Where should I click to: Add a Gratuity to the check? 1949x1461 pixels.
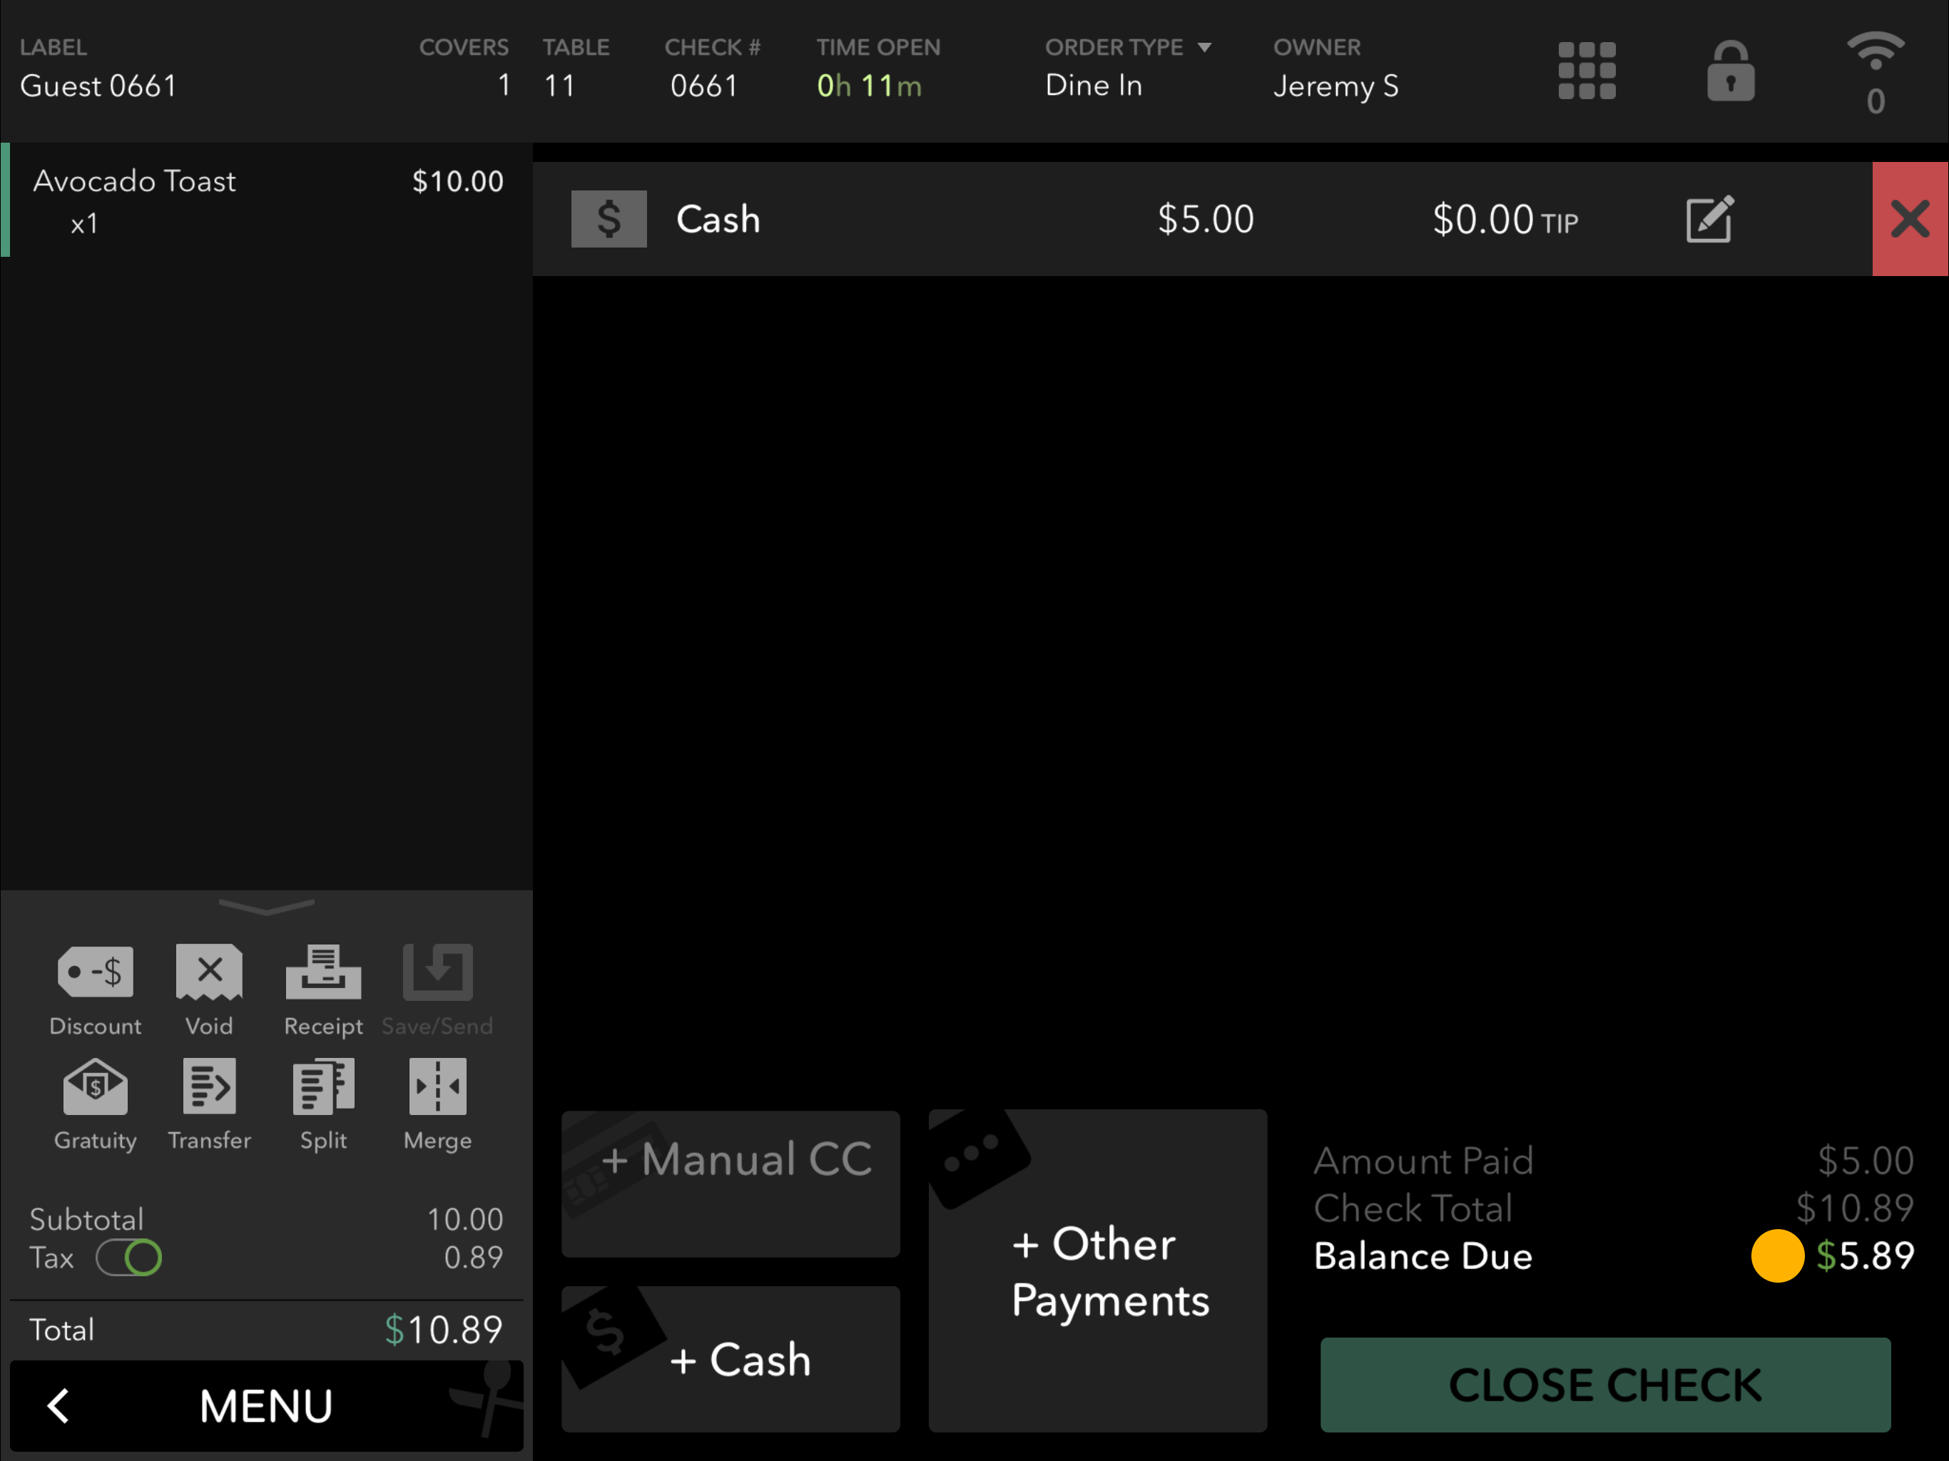coord(95,1086)
